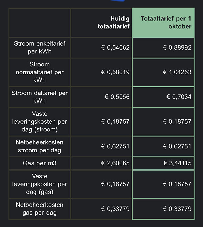The height and width of the screenshot is (227, 203).
Task: Click October normaaltarief value € 1,04253
Action: point(177,72)
